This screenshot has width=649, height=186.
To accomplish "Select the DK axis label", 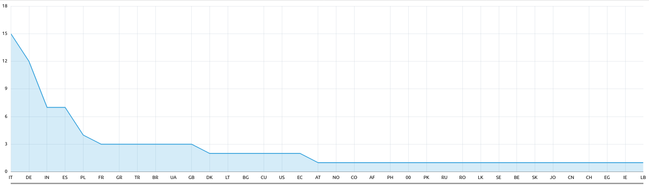I will tap(209, 178).
